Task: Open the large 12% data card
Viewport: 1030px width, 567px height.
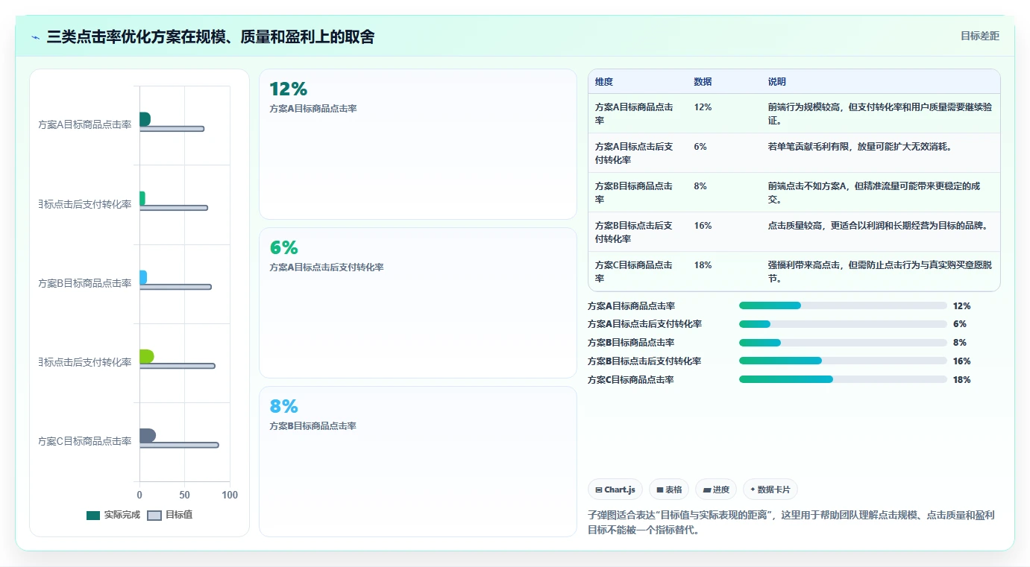Action: click(418, 144)
